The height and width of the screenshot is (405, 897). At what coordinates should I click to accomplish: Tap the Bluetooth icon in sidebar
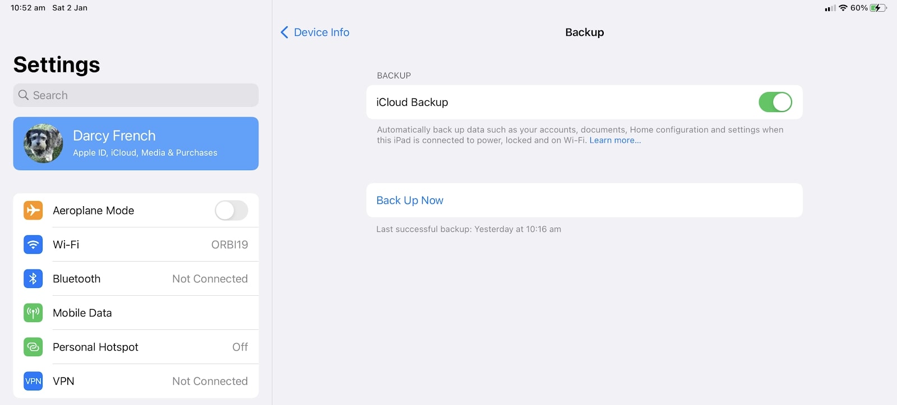tap(33, 279)
